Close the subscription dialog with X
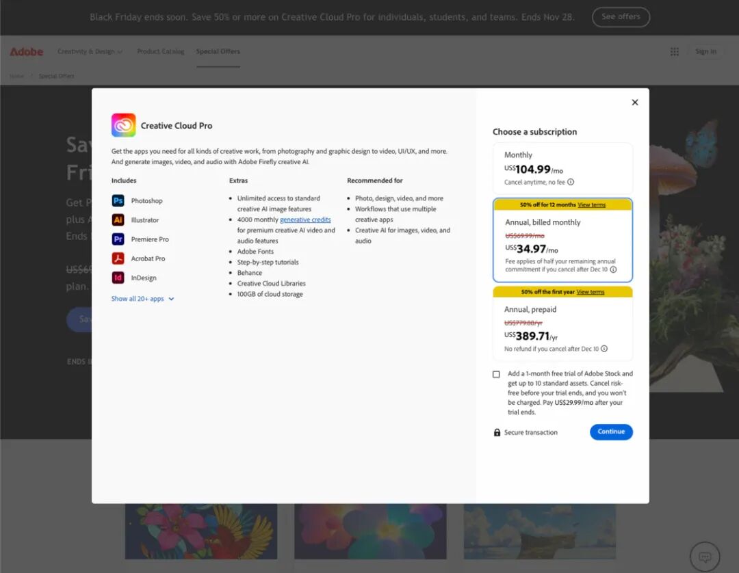739x573 pixels. click(635, 102)
